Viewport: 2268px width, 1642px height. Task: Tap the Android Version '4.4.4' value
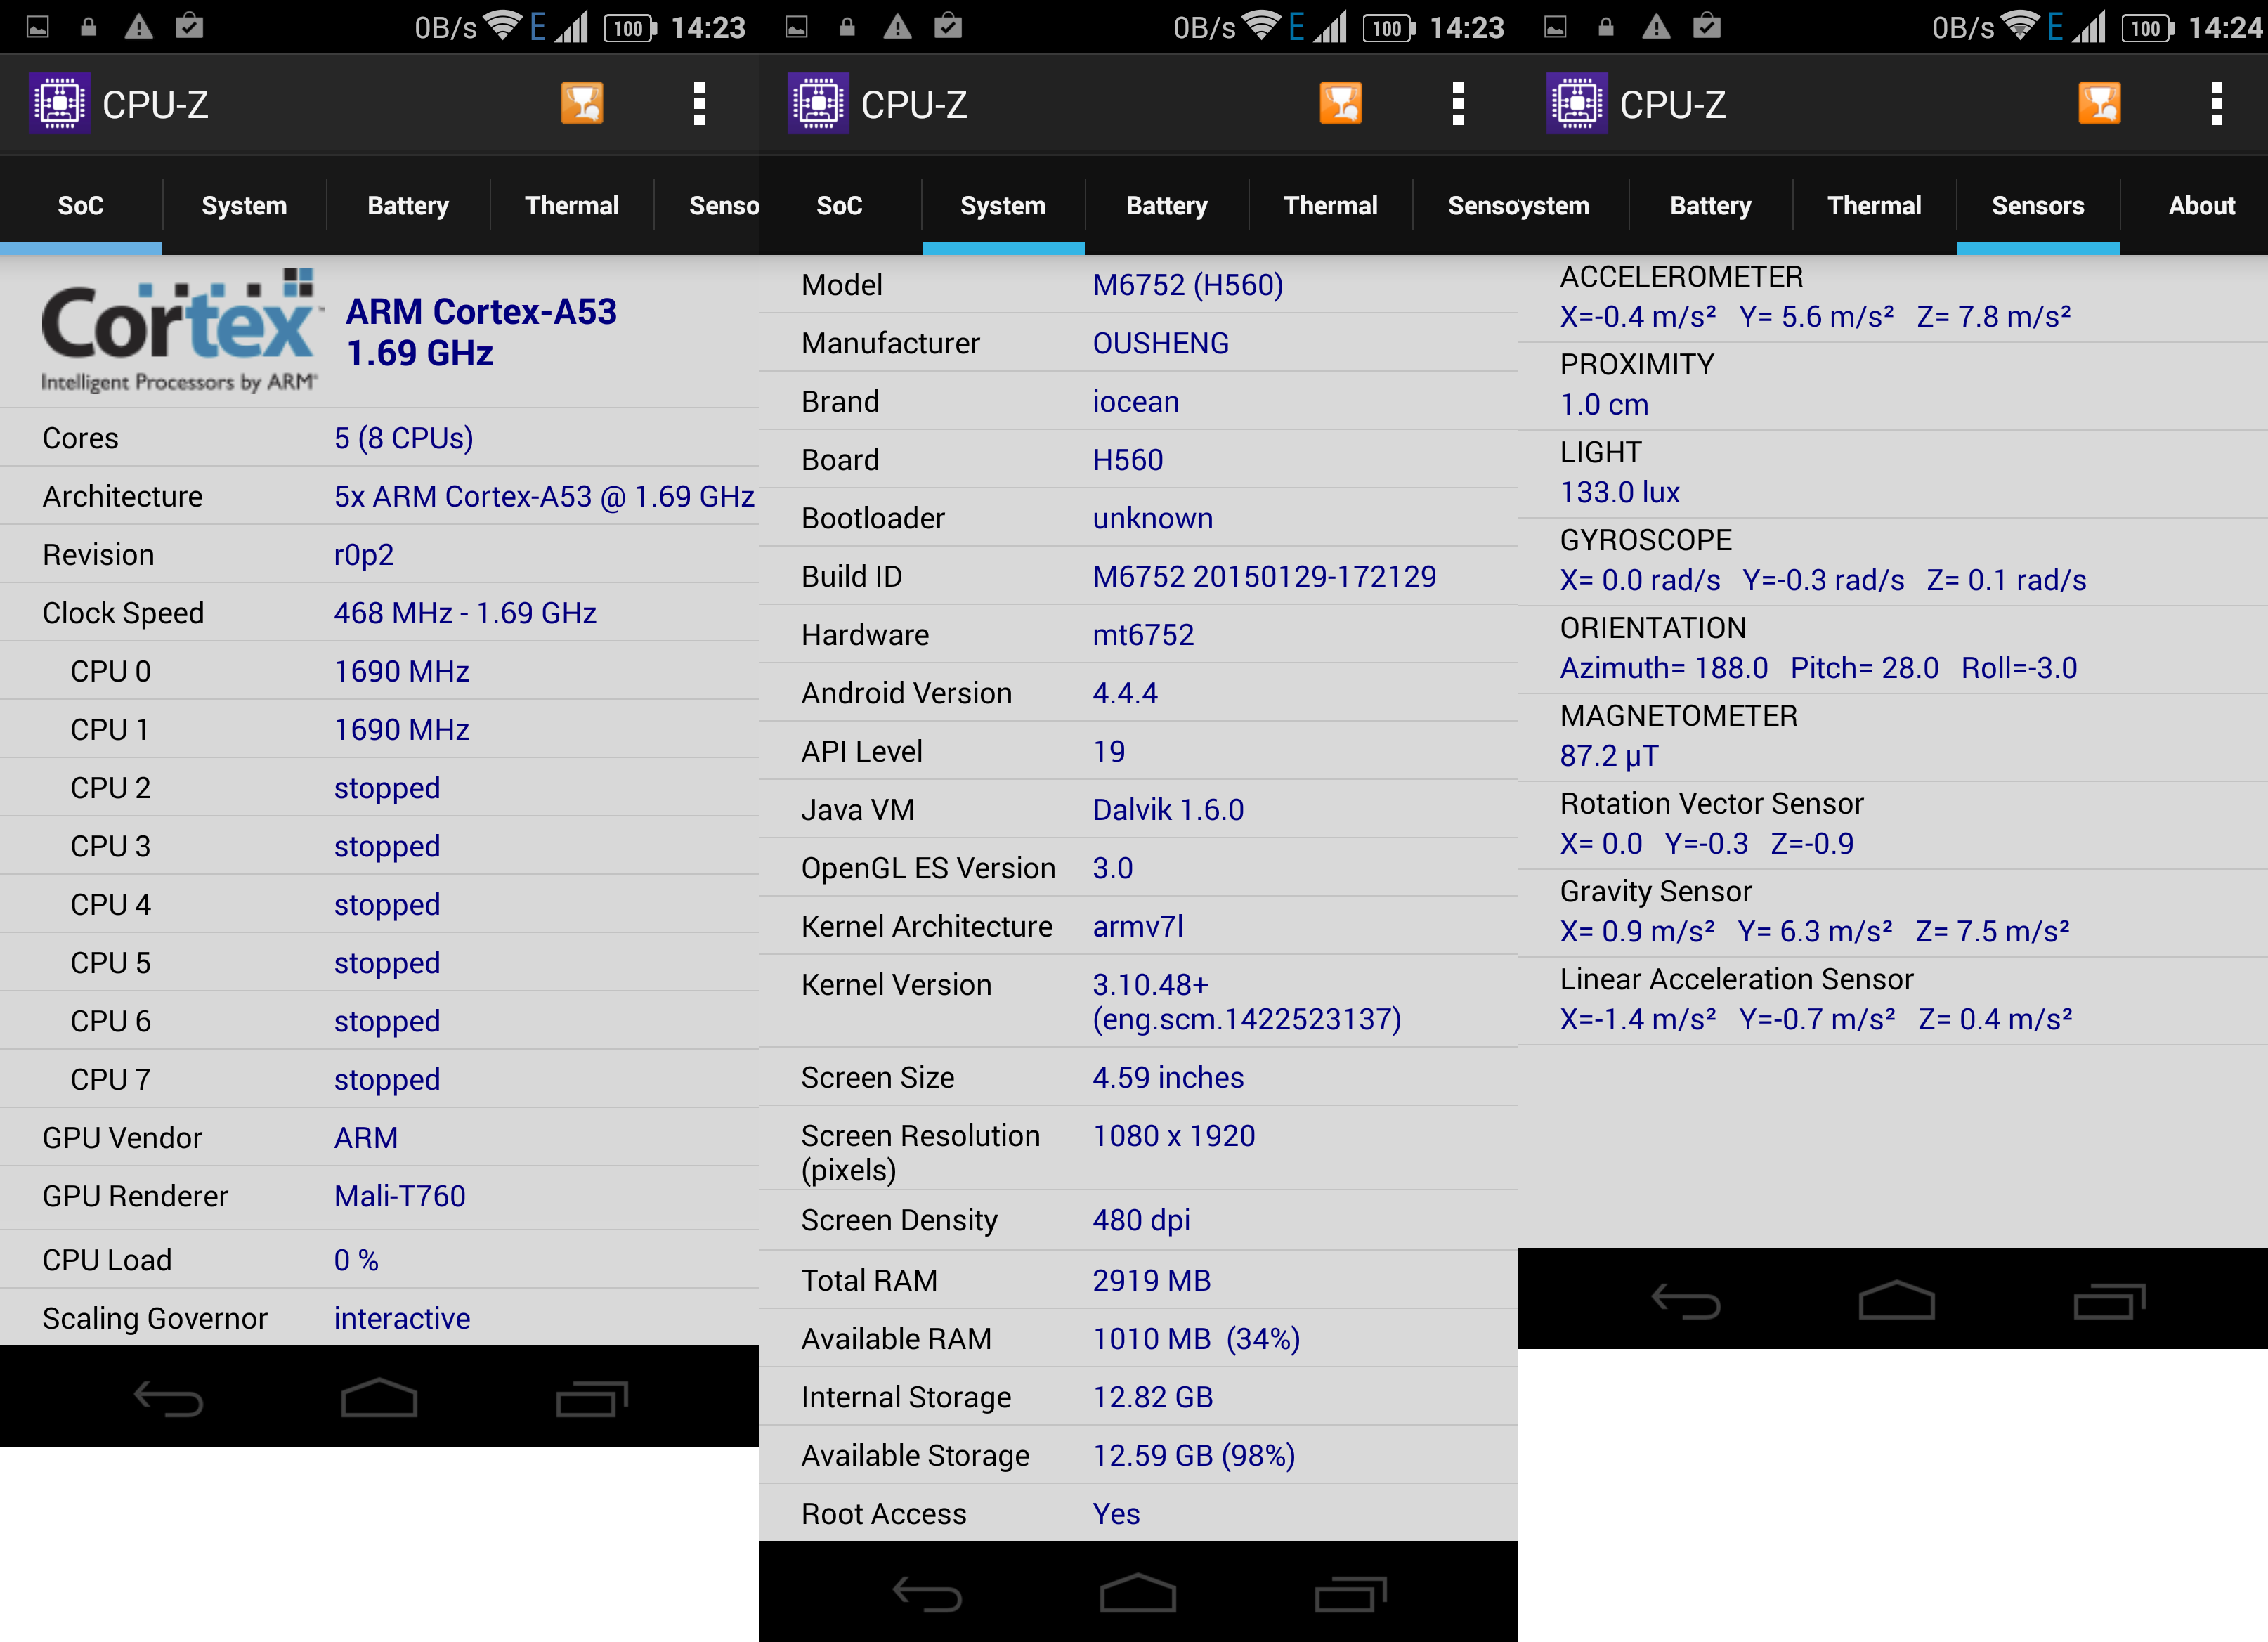pyautogui.click(x=1125, y=693)
